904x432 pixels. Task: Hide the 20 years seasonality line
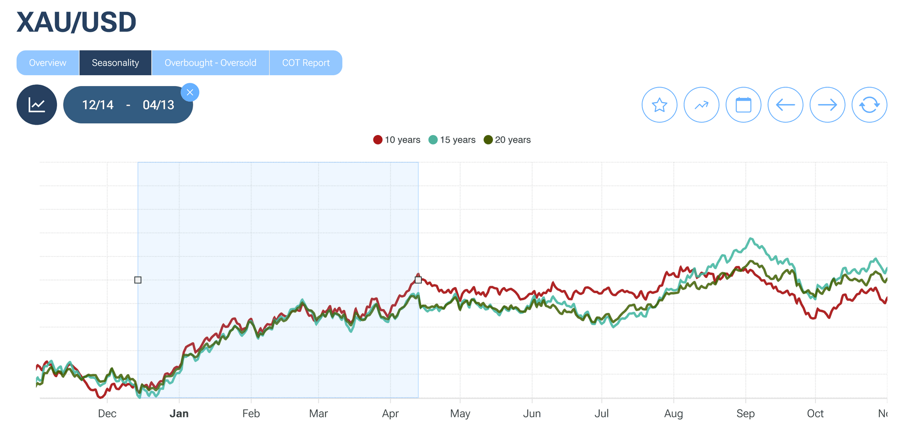pyautogui.click(x=507, y=139)
